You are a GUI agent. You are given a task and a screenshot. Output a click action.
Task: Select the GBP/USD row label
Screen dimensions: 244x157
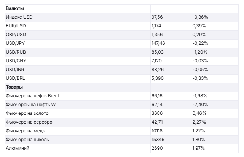(16, 35)
